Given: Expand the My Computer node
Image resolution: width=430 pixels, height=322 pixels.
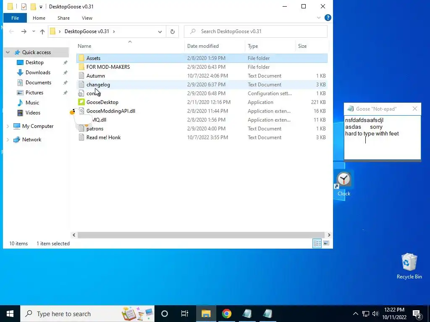Looking at the screenshot, I should (x=8, y=126).
